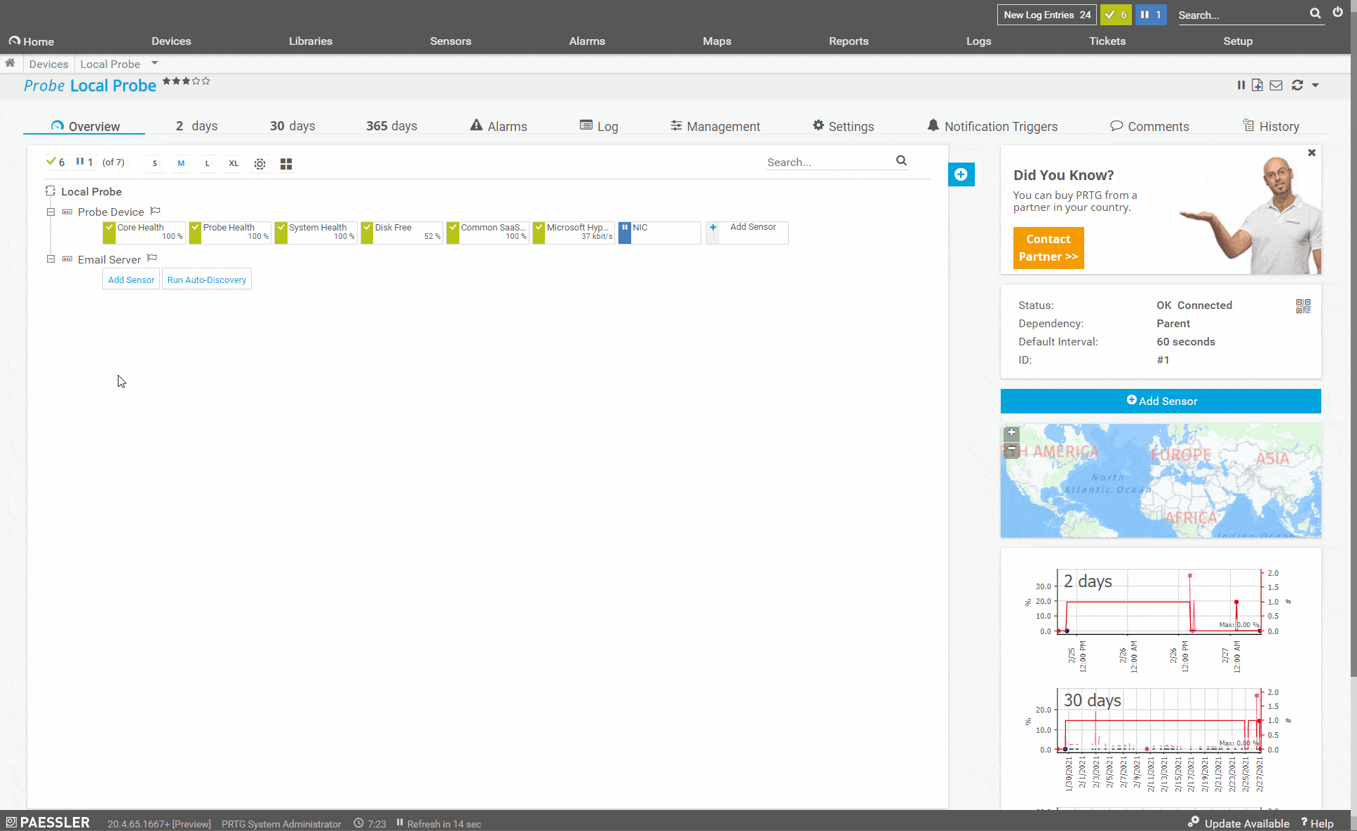
Task: Click the global search magnifier icon
Action: pyautogui.click(x=1315, y=13)
